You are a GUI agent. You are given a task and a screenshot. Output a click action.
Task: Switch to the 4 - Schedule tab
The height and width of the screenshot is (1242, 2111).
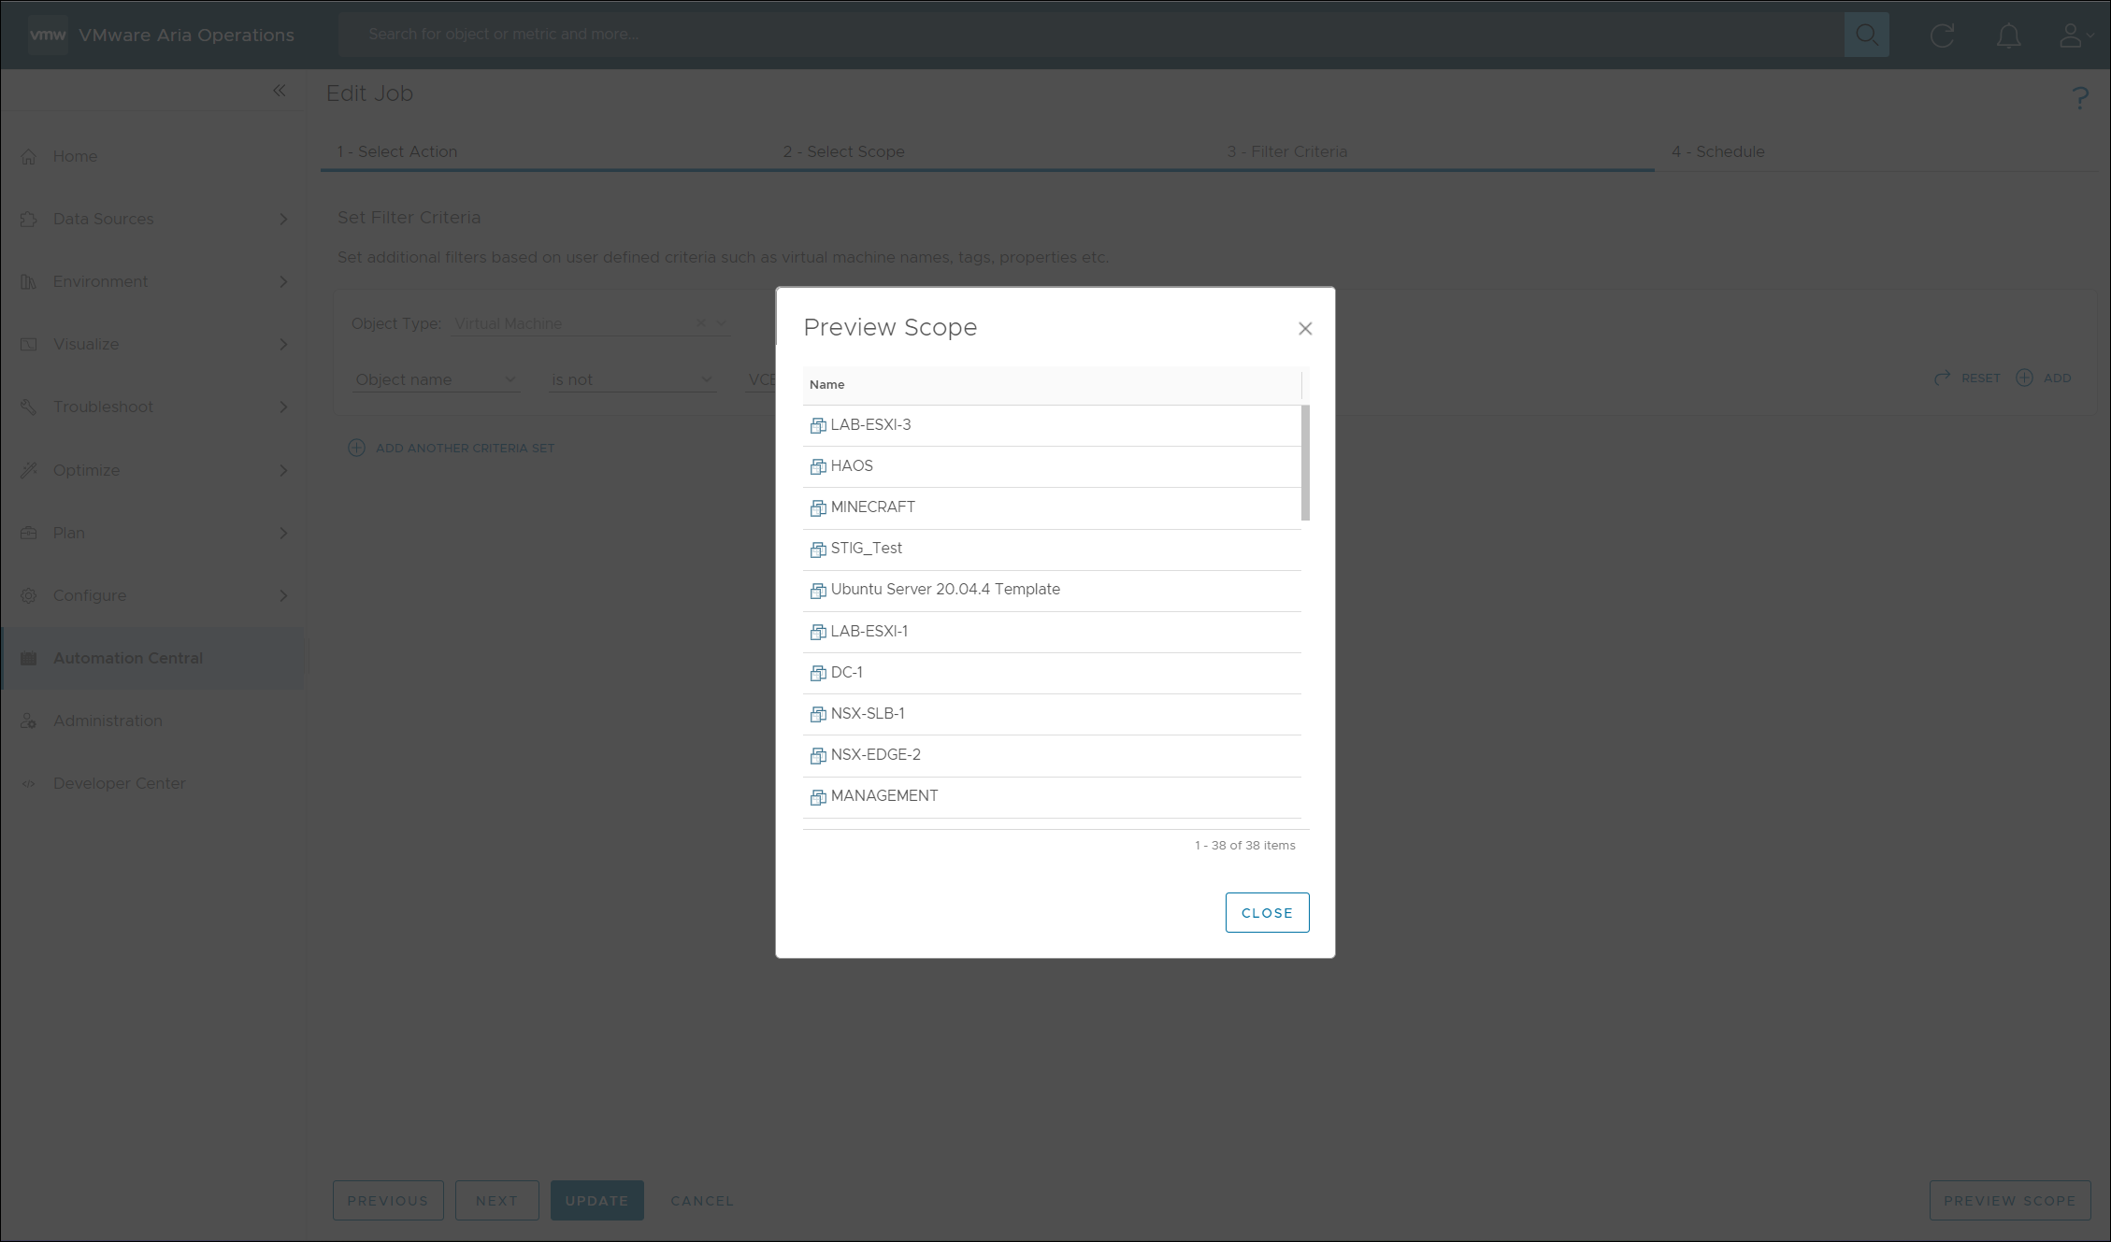pyautogui.click(x=1717, y=151)
